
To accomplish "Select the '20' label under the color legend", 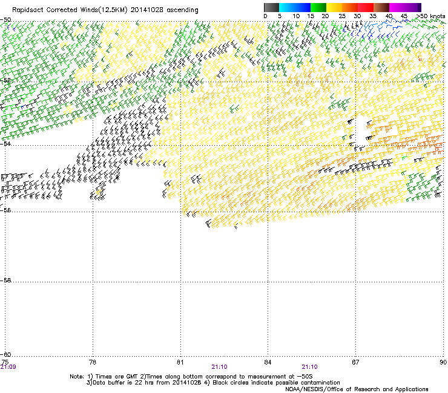I will (x=325, y=16).
